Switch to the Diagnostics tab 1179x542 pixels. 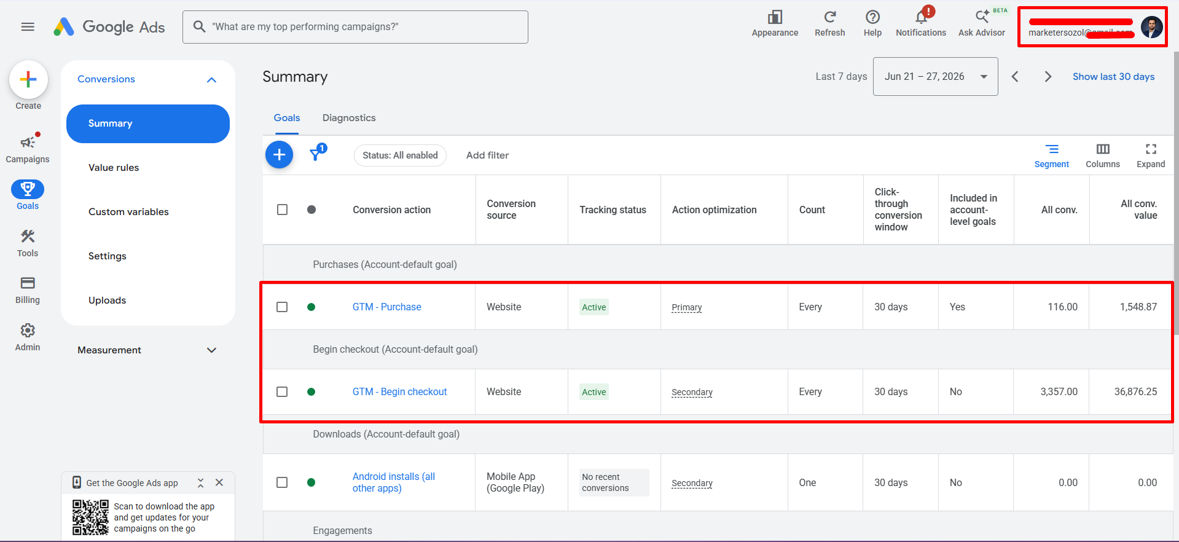[349, 118]
